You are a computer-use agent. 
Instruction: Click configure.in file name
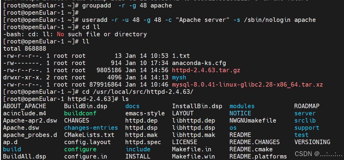pyautogui.click(x=86, y=156)
